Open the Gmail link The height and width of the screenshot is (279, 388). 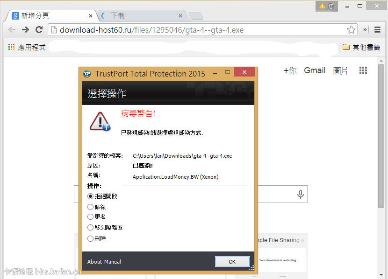[315, 70]
